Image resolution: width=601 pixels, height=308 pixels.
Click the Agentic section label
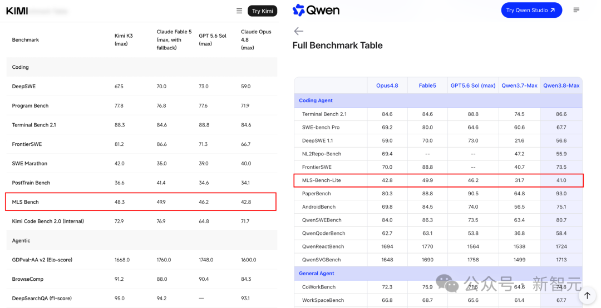pyautogui.click(x=21, y=241)
